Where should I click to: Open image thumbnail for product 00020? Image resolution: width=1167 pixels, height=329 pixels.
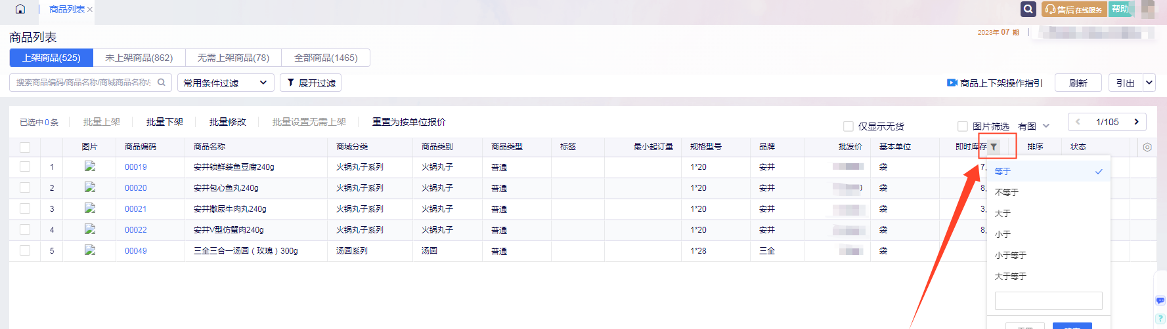[90, 187]
